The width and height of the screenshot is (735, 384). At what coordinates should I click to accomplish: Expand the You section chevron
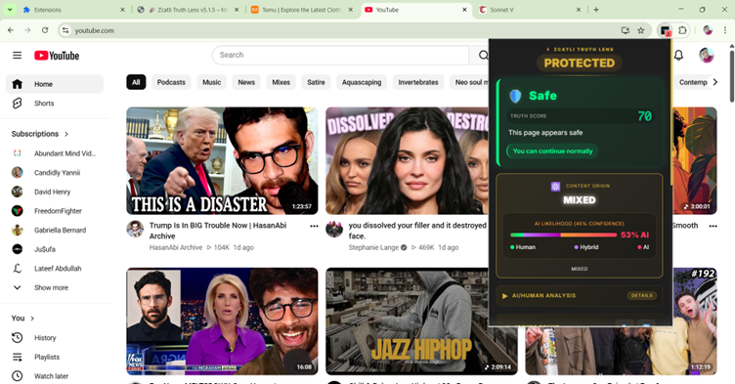(x=32, y=319)
